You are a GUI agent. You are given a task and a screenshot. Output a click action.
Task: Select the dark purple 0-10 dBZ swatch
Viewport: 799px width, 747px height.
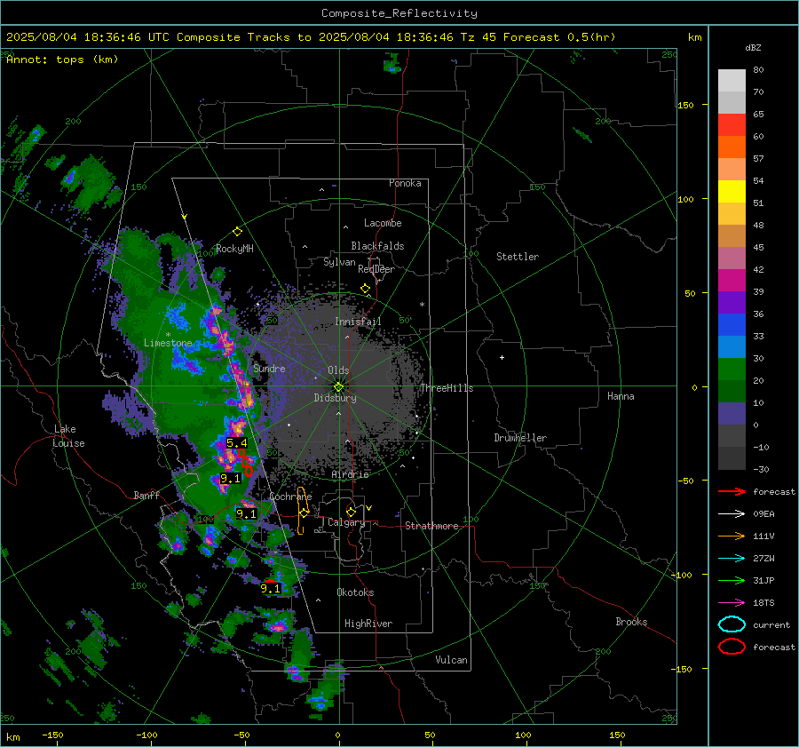point(732,414)
